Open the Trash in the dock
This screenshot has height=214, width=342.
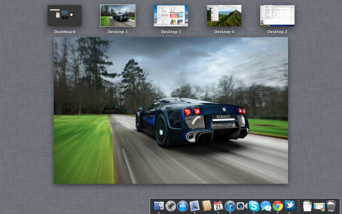click(x=331, y=206)
